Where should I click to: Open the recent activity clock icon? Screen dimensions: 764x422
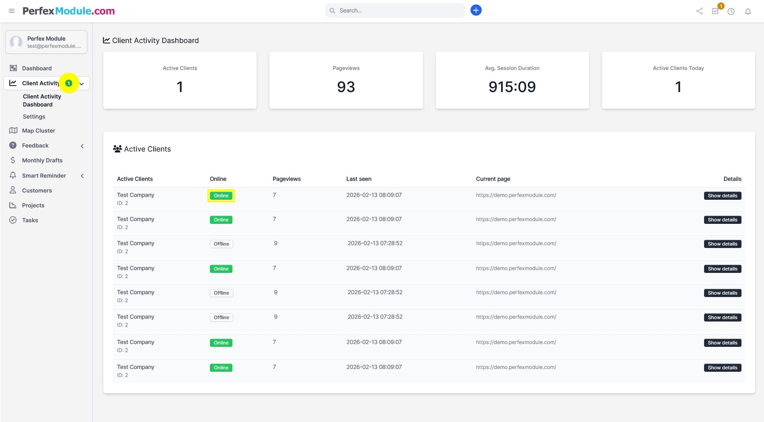click(x=731, y=12)
